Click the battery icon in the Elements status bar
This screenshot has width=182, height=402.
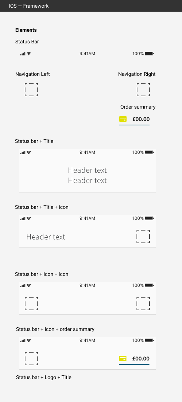tap(149, 54)
